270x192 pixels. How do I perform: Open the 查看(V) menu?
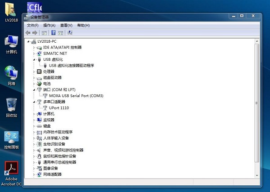coord(66,26)
